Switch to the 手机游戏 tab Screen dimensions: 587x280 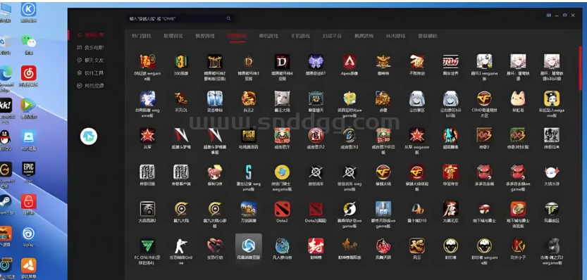301,36
